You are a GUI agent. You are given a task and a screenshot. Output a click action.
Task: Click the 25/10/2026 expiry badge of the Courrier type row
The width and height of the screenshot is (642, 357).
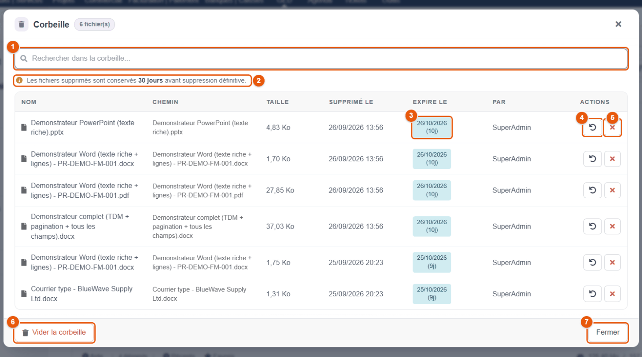click(432, 294)
